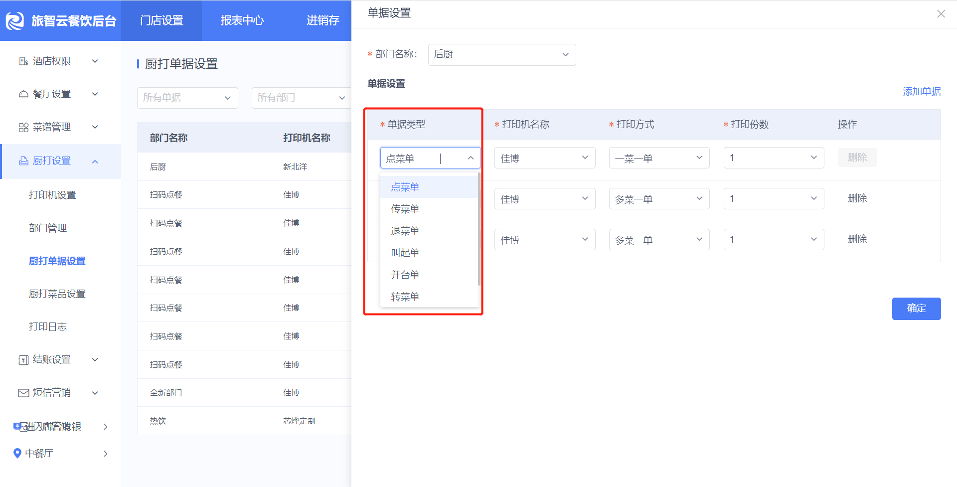This screenshot has height=487, width=957.
Task: Click the 后厨 table row
Action: coord(244,166)
